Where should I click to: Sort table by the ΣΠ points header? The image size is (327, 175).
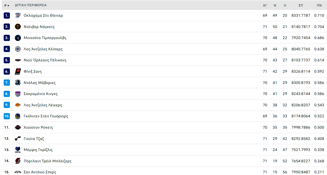(x=301, y=5)
